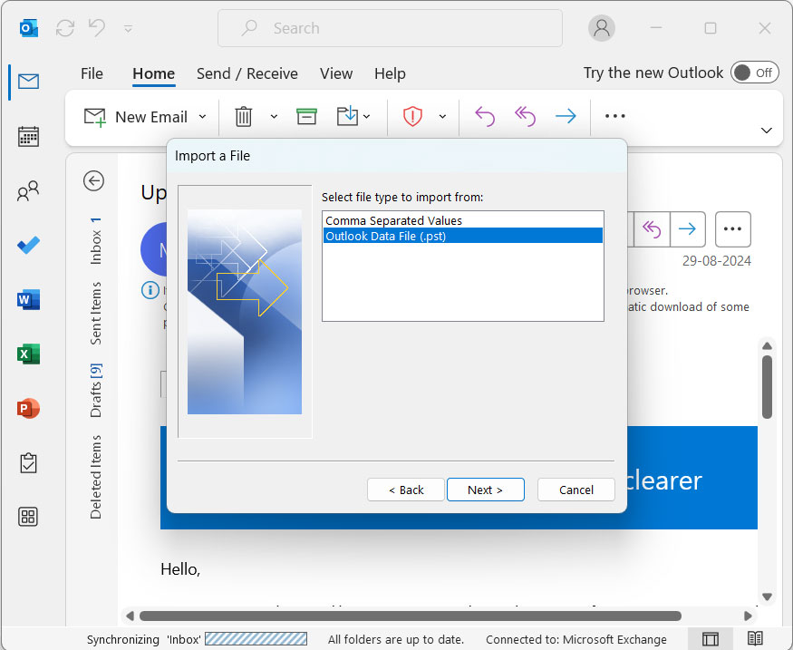Cancel the Import a File dialog
The height and width of the screenshot is (650, 793).
(575, 490)
